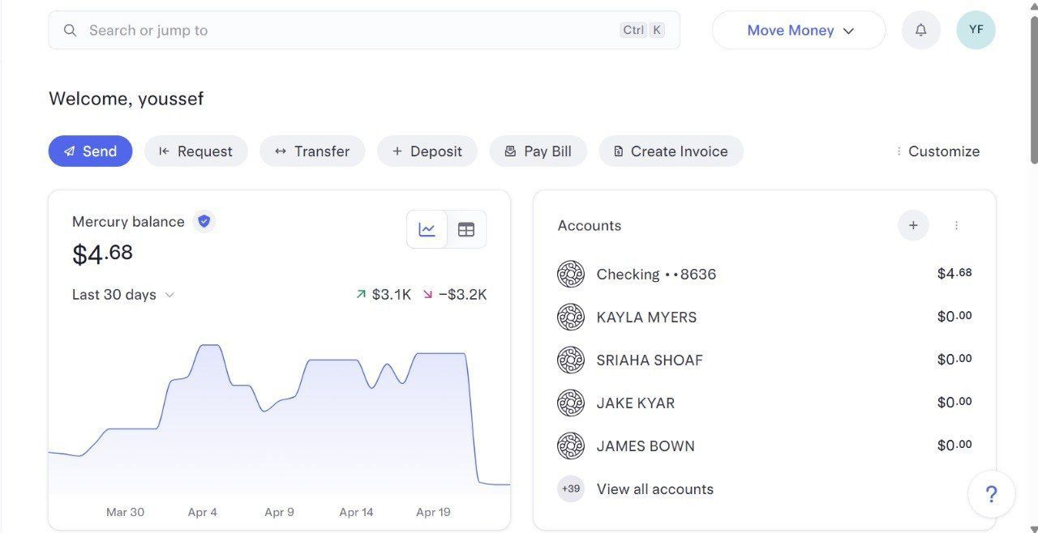Viewport: 1038px width, 533px height.
Task: Open the View all accounts link
Action: pos(654,489)
